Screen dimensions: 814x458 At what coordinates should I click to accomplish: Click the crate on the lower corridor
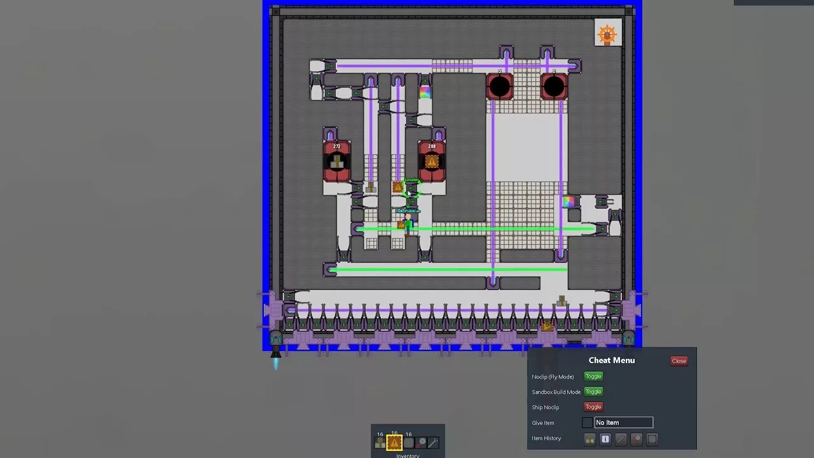[x=562, y=300]
